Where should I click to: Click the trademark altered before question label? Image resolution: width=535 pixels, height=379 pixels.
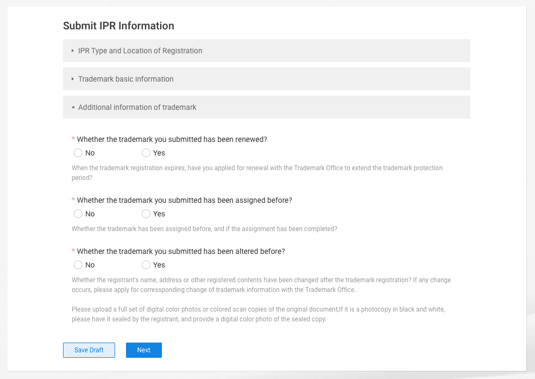181,251
